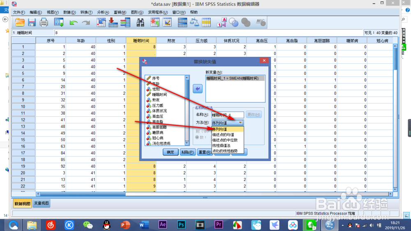Click the data grid vertical scrollbar down arrow
Viewport: 411px width, 231px height.
(395, 189)
